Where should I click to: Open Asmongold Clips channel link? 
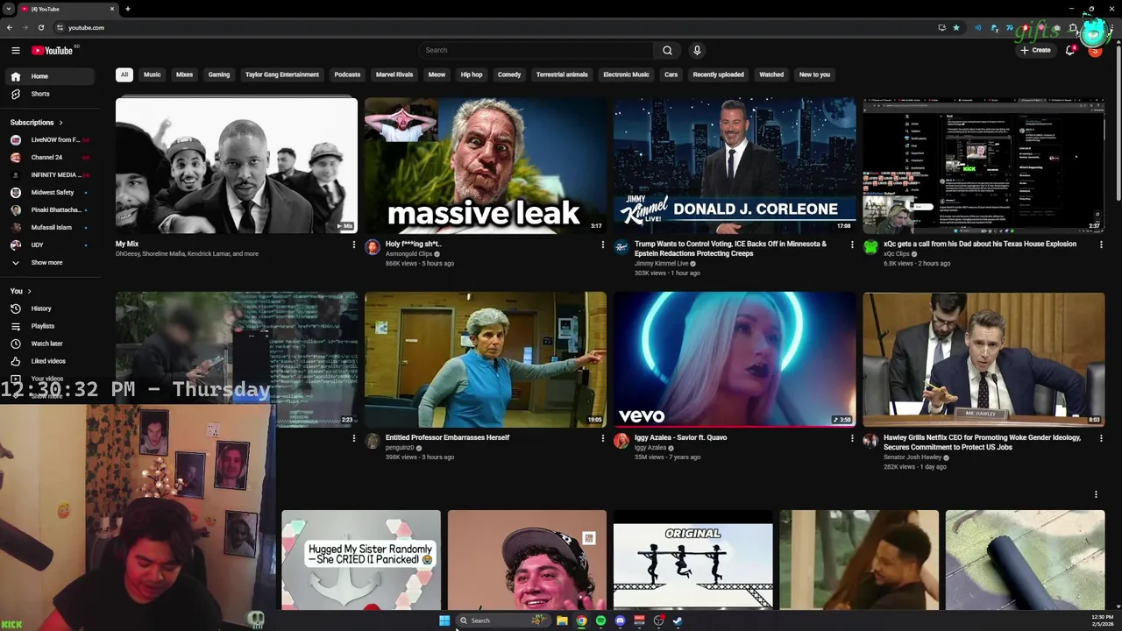point(409,254)
